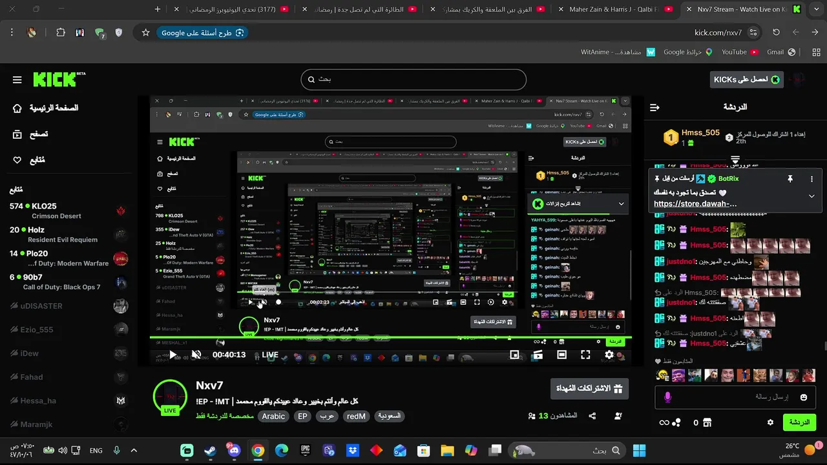Show hidden tray icons chevron

point(134,450)
